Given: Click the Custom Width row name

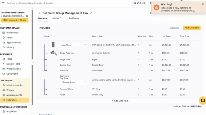Looking at the screenshot, I should (x=66, y=89).
